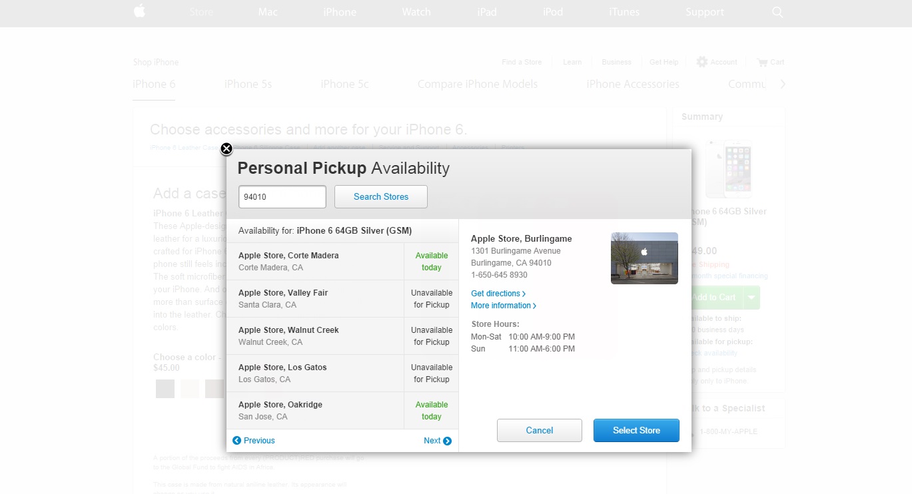Click the shopping cart icon

(762, 62)
